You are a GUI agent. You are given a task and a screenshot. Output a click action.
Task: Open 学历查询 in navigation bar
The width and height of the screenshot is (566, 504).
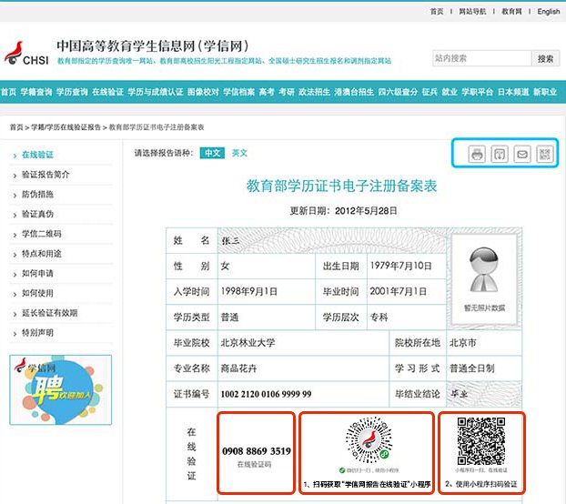coord(72,92)
